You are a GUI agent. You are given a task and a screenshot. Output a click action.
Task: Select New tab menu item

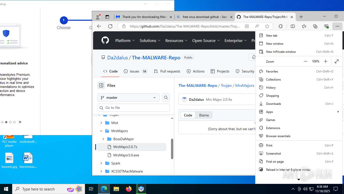click(299, 36)
